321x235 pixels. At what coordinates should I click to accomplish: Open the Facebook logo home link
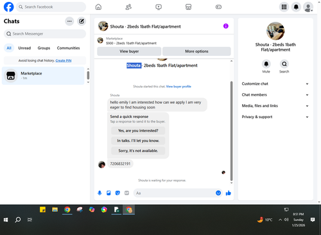click(x=9, y=7)
